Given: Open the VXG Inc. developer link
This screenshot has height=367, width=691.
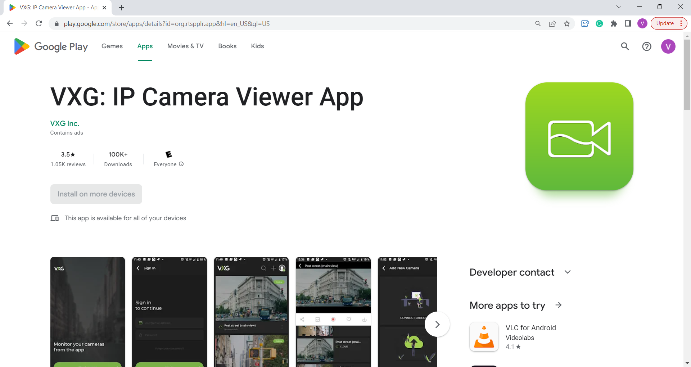Looking at the screenshot, I should click(x=65, y=123).
